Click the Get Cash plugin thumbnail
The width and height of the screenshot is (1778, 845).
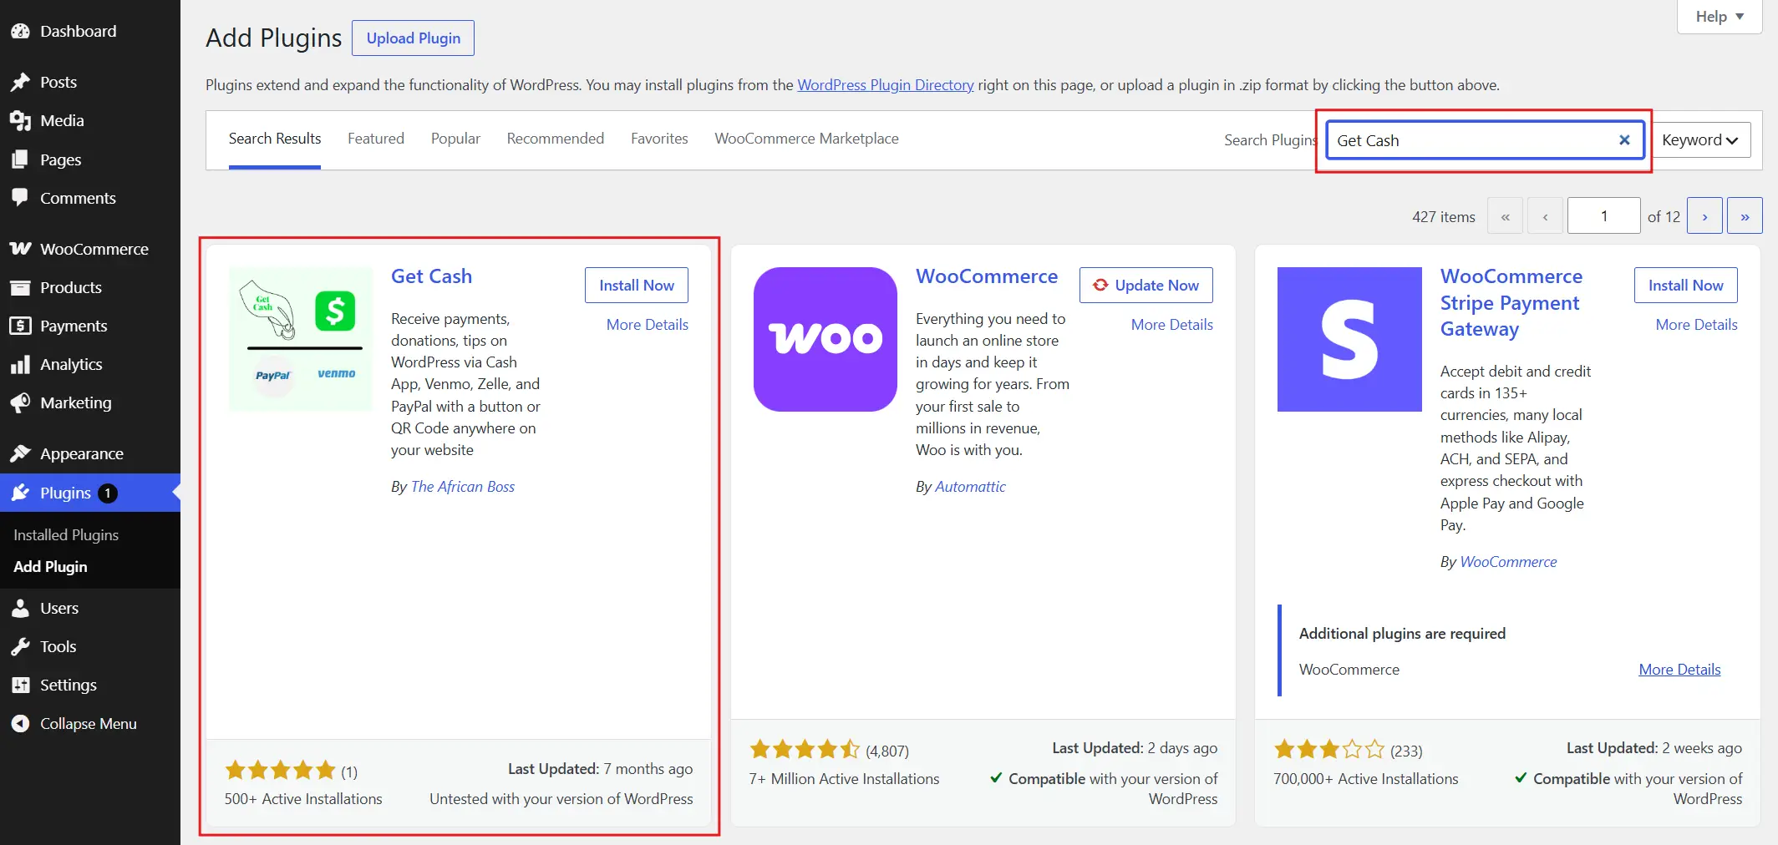pyautogui.click(x=301, y=339)
